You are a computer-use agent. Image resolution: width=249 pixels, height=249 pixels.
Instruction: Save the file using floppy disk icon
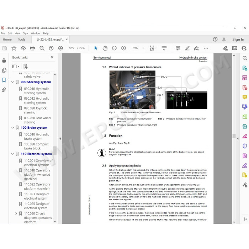click(x=5, y=48)
